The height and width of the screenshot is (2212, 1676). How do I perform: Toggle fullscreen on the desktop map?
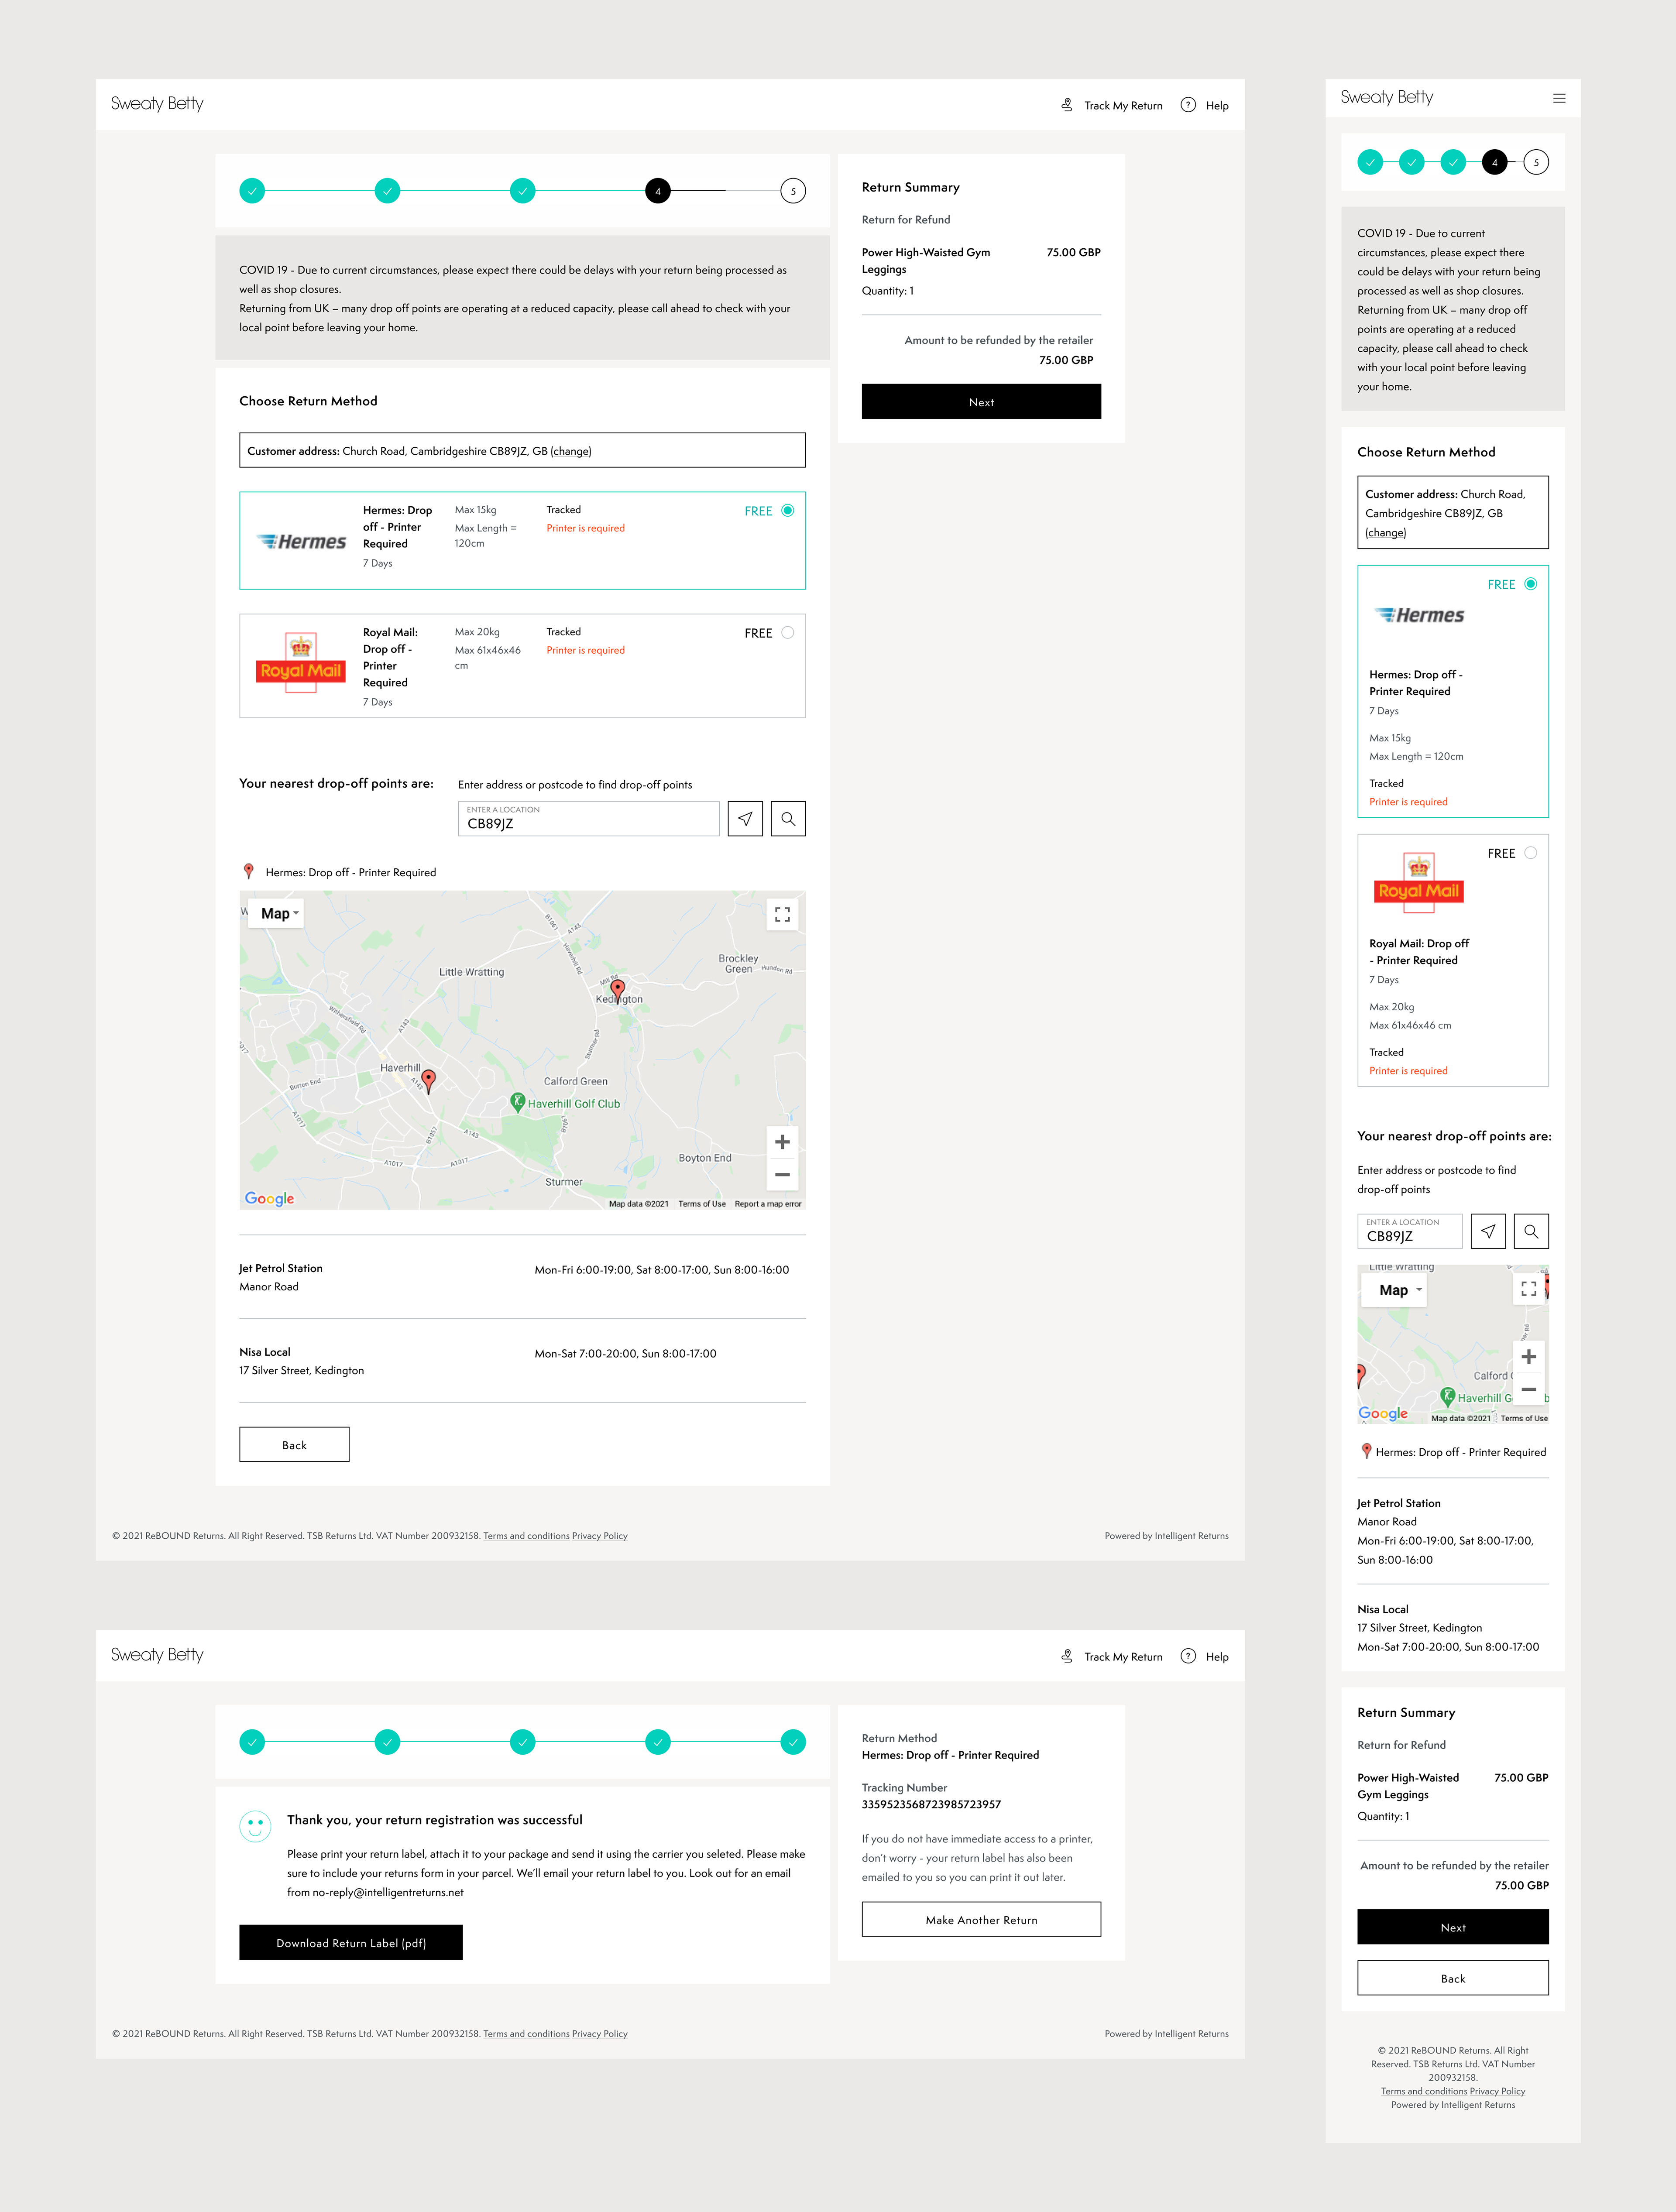pyautogui.click(x=782, y=914)
